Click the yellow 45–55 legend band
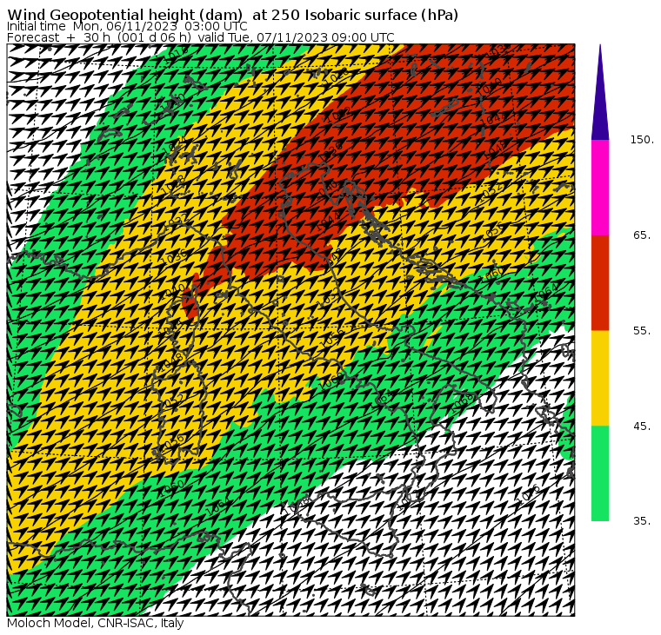Screen dimensions: 661x635 point(600,378)
